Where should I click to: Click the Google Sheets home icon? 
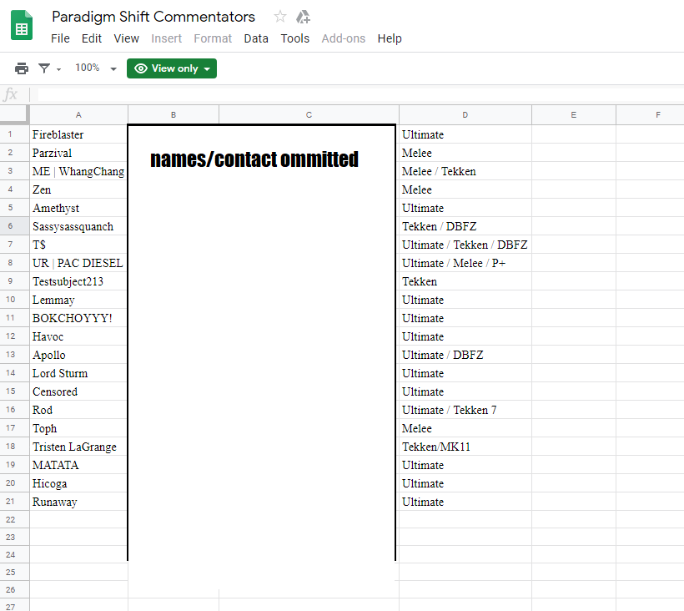(22, 25)
